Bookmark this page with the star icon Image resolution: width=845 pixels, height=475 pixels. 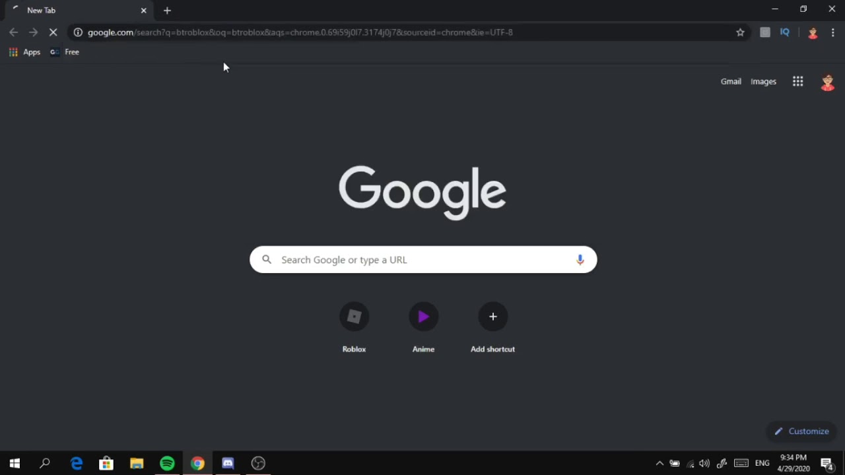(x=740, y=32)
